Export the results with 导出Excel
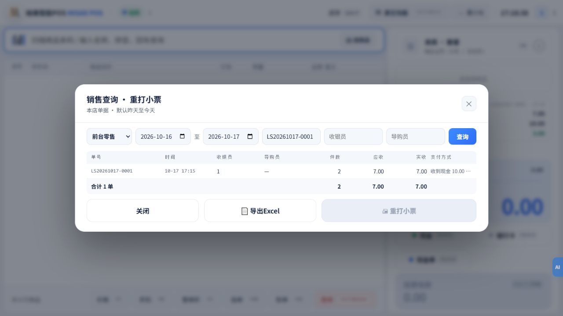 [x=260, y=211]
